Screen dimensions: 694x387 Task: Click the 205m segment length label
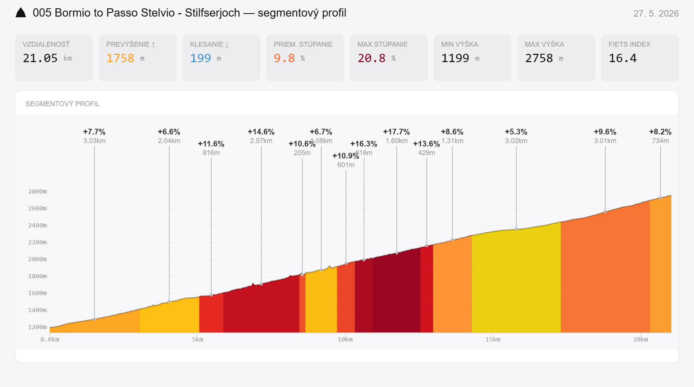click(x=302, y=153)
